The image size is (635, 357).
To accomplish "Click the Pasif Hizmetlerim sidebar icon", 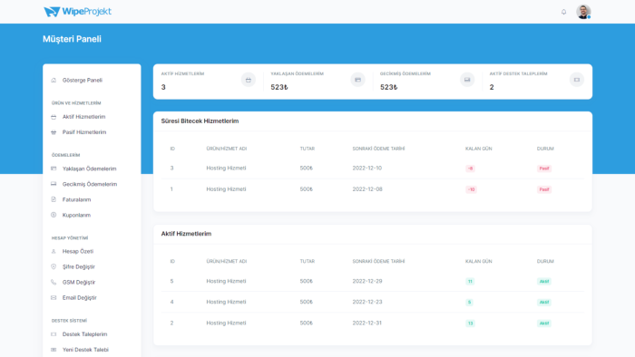I will 54,132.
